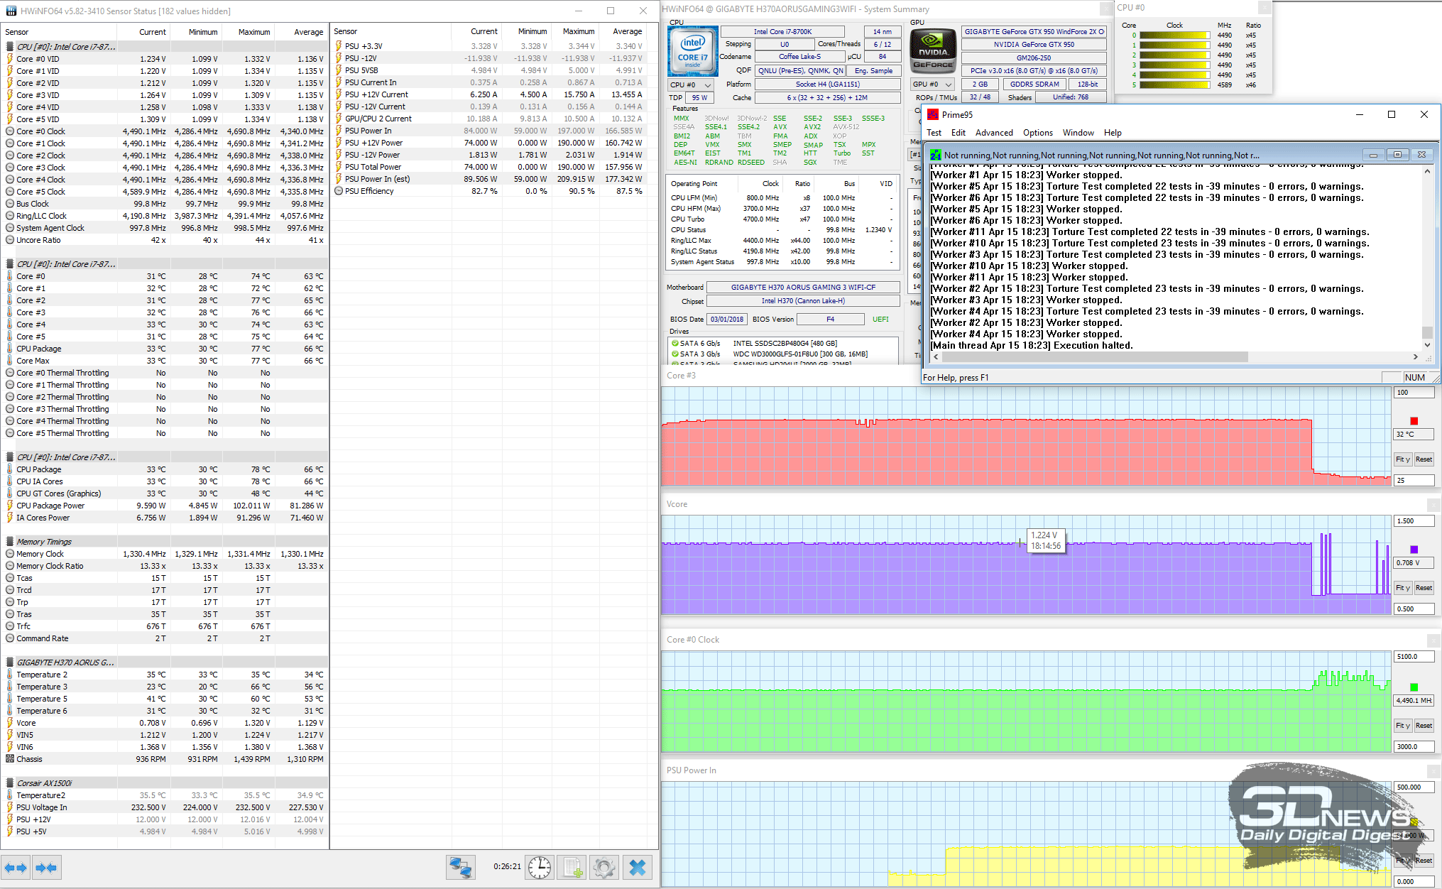
Task: Click the Chassis fan icon
Action: [10, 759]
